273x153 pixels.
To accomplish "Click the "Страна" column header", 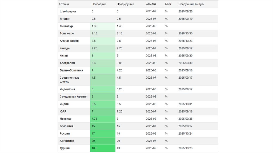I will pos(64,4).
